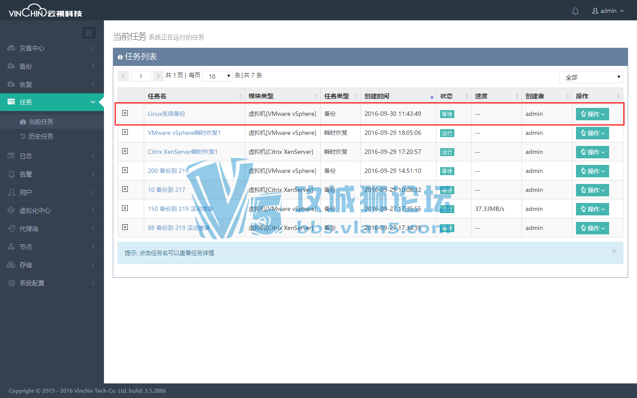Viewport: 637px width, 398px height.
Task: Click the 代理端 icon in sidebar
Action: tap(12, 228)
